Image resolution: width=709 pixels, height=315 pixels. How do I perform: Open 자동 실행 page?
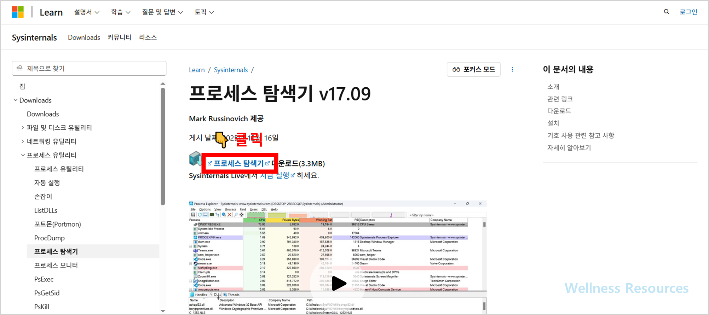tap(47, 183)
